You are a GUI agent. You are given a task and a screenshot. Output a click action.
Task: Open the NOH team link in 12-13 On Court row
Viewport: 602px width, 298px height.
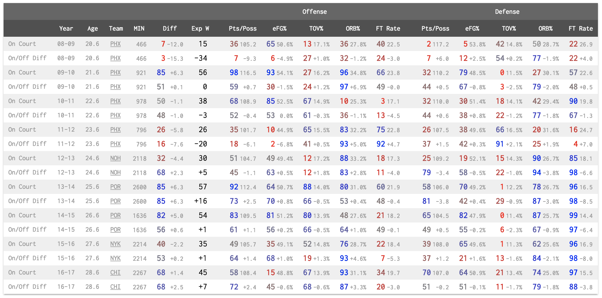click(115, 158)
